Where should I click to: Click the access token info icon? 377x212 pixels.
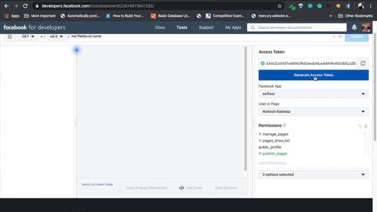pos(263,63)
